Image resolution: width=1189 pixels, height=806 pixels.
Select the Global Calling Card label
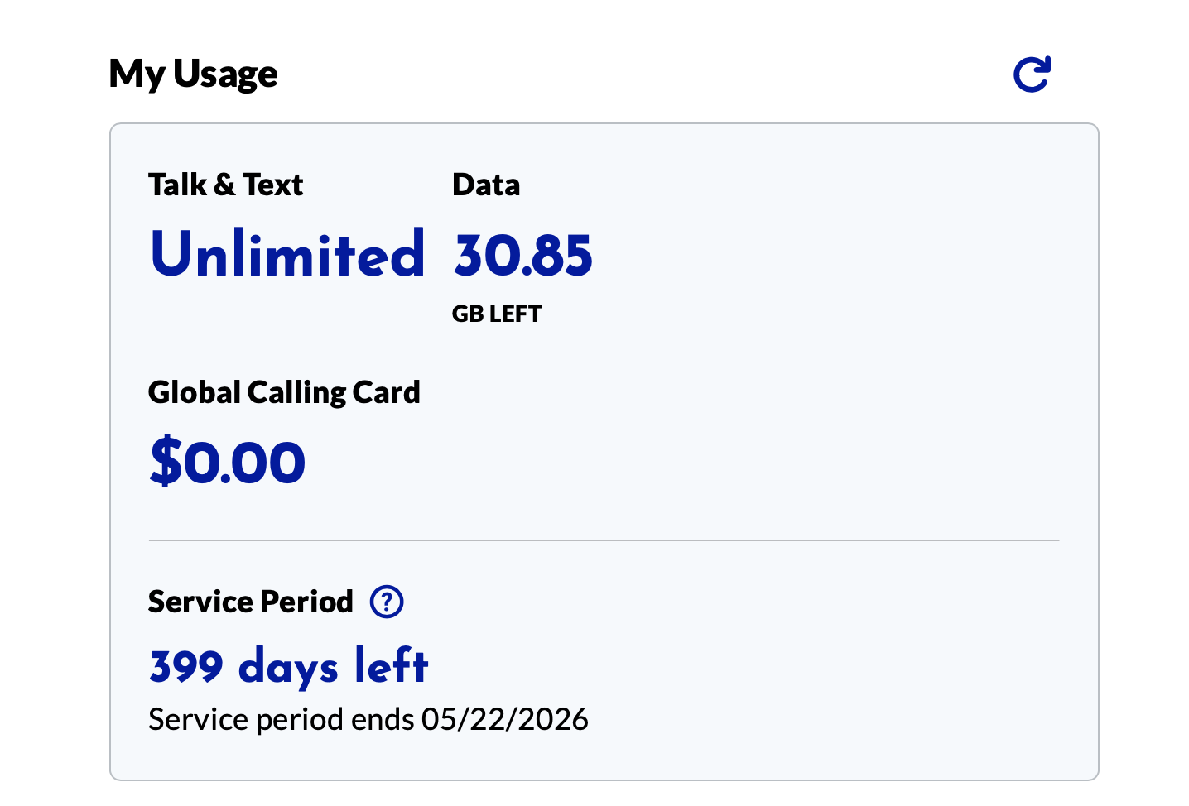tap(284, 392)
